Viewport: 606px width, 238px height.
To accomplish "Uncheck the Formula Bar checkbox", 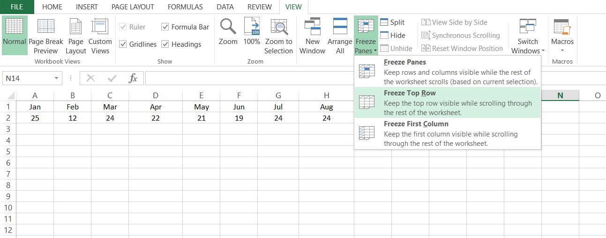I will pos(165,27).
